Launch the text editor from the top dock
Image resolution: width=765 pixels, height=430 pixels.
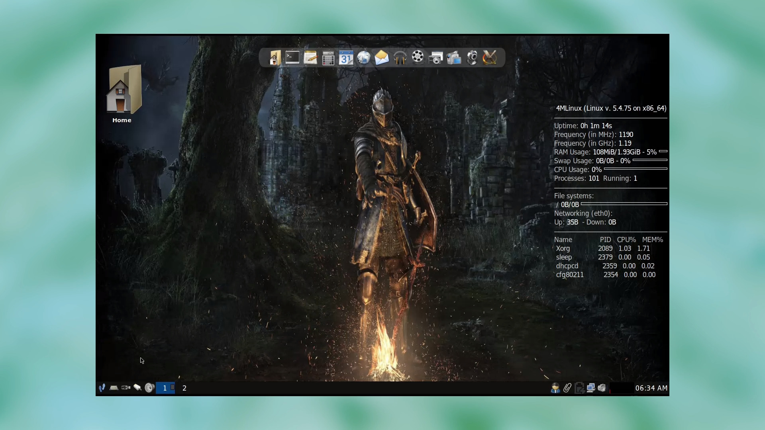pyautogui.click(x=310, y=57)
